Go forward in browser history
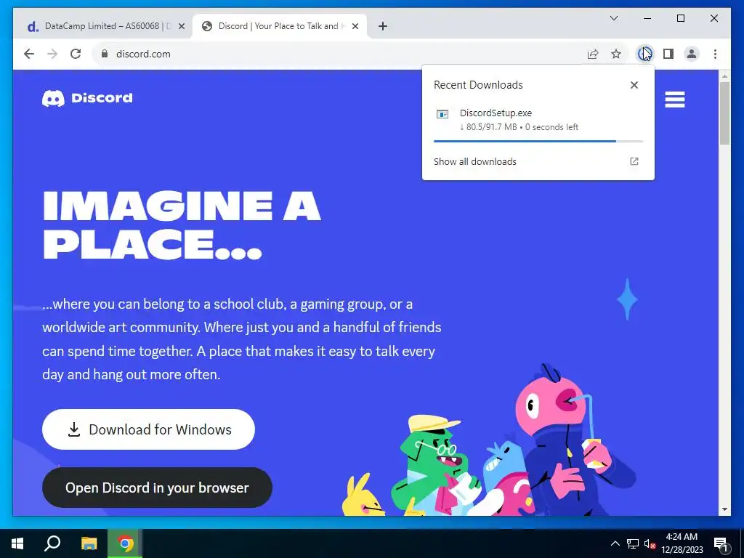 tap(52, 54)
